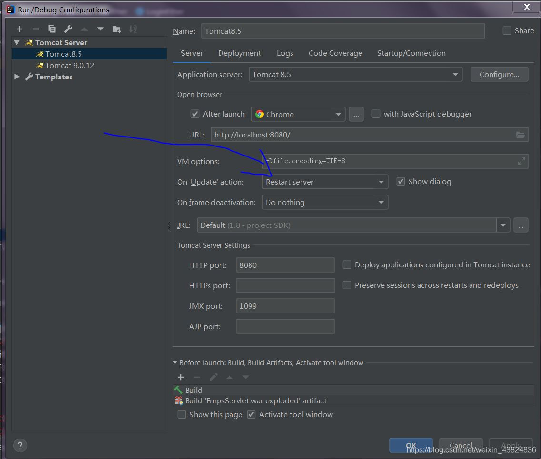Click the Name input field
The height and width of the screenshot is (459, 541).
point(343,31)
